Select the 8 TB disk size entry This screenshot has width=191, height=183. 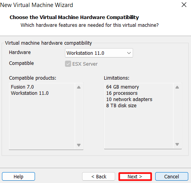pyautogui.click(x=121, y=106)
